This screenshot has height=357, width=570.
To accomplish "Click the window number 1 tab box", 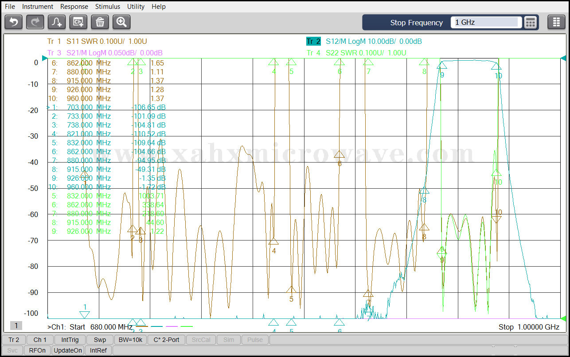I will 16,326.
